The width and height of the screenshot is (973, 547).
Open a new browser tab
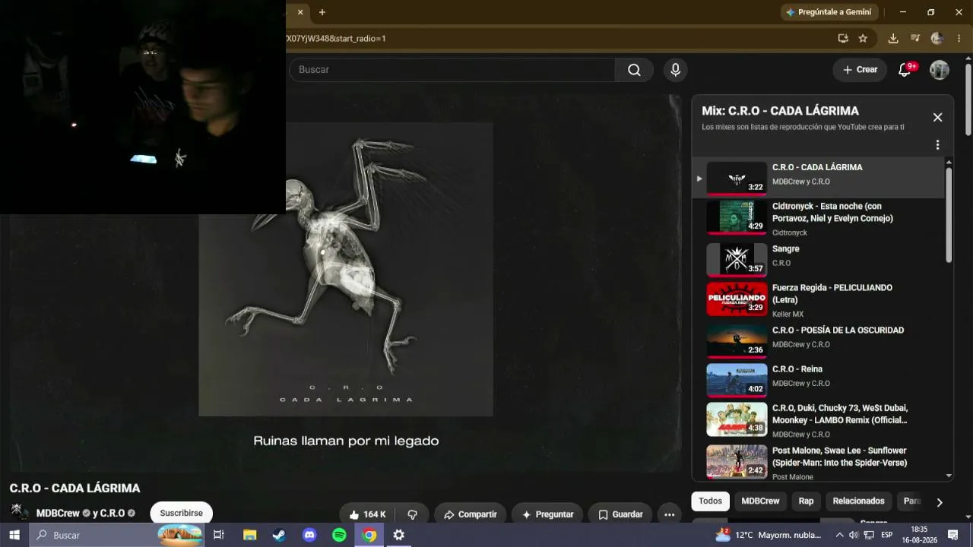(x=322, y=12)
